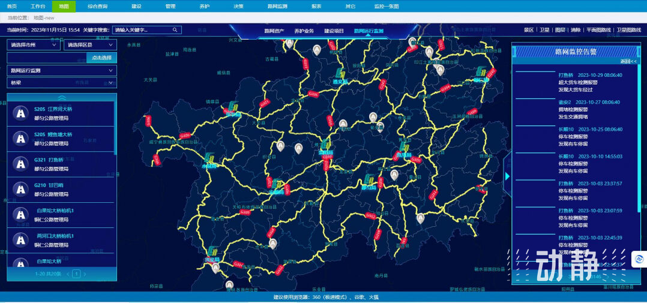Click the search magnifier icon in keyword box

pos(175,30)
